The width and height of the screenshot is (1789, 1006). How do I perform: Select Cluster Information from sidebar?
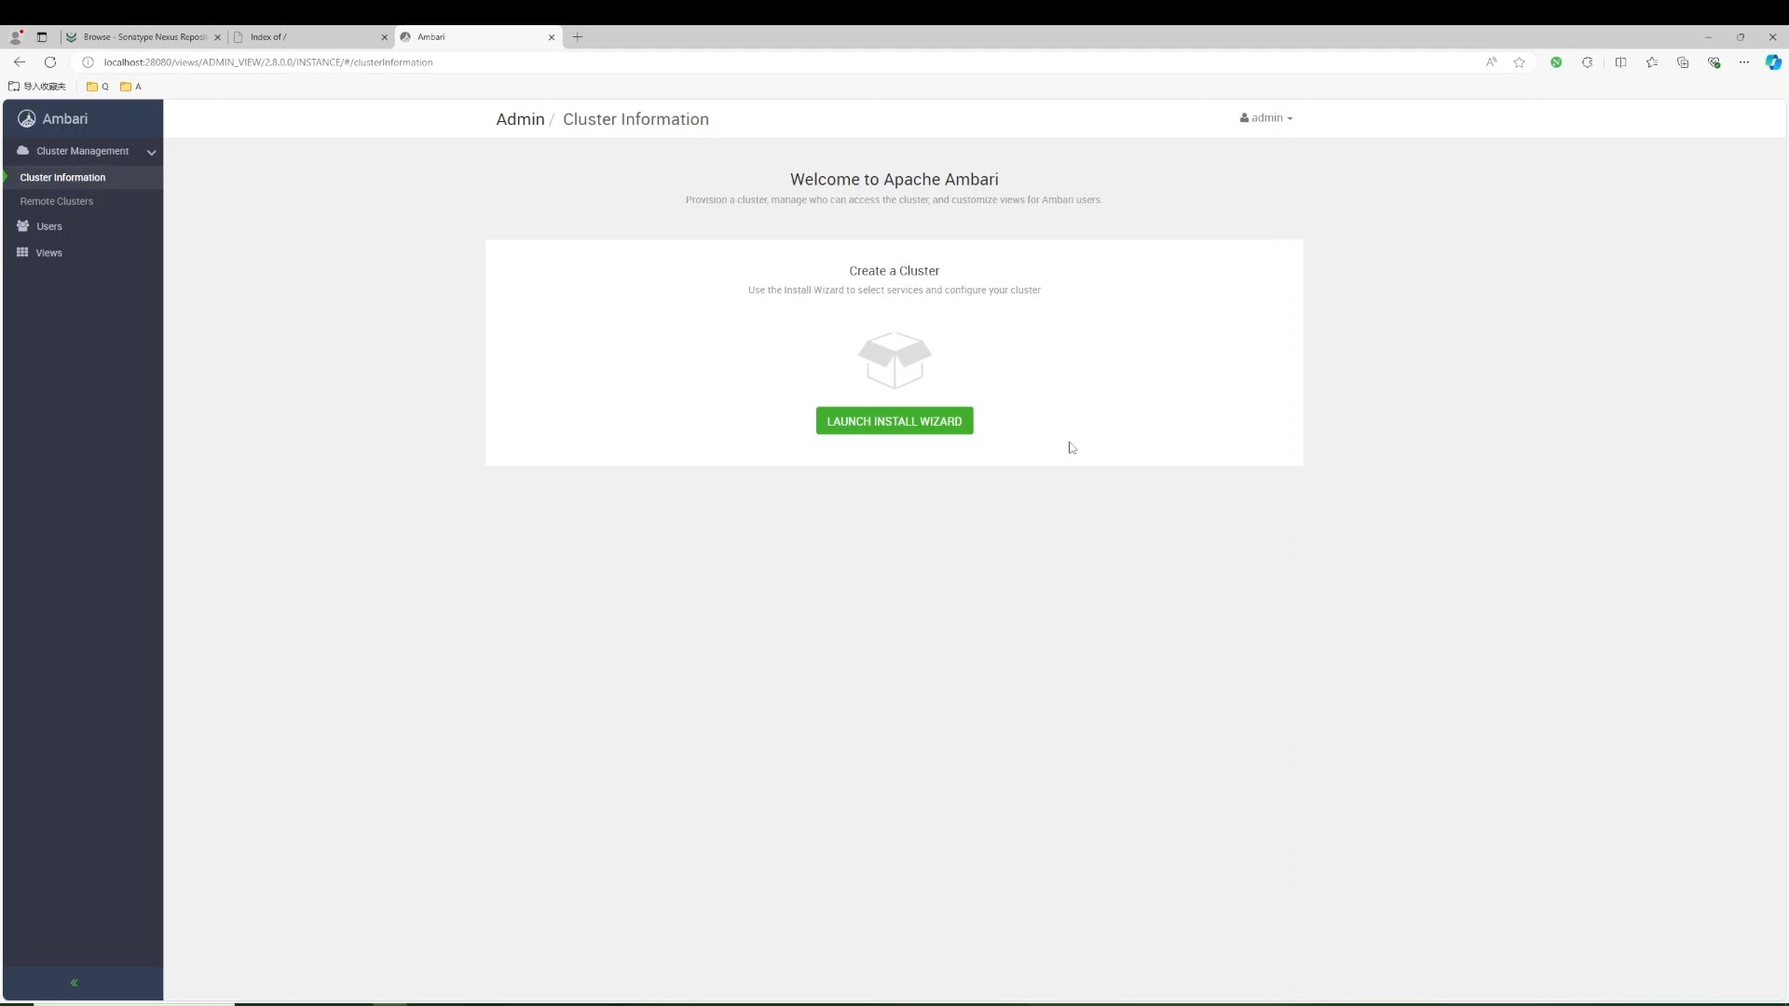click(x=62, y=177)
